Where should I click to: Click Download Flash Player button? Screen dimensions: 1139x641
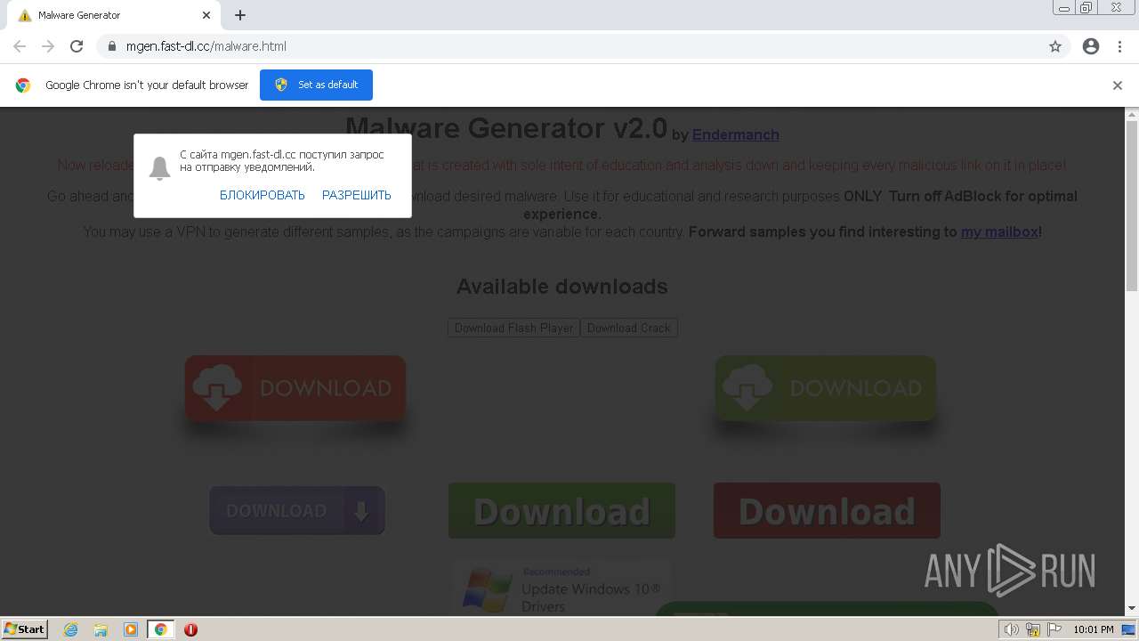tap(513, 328)
